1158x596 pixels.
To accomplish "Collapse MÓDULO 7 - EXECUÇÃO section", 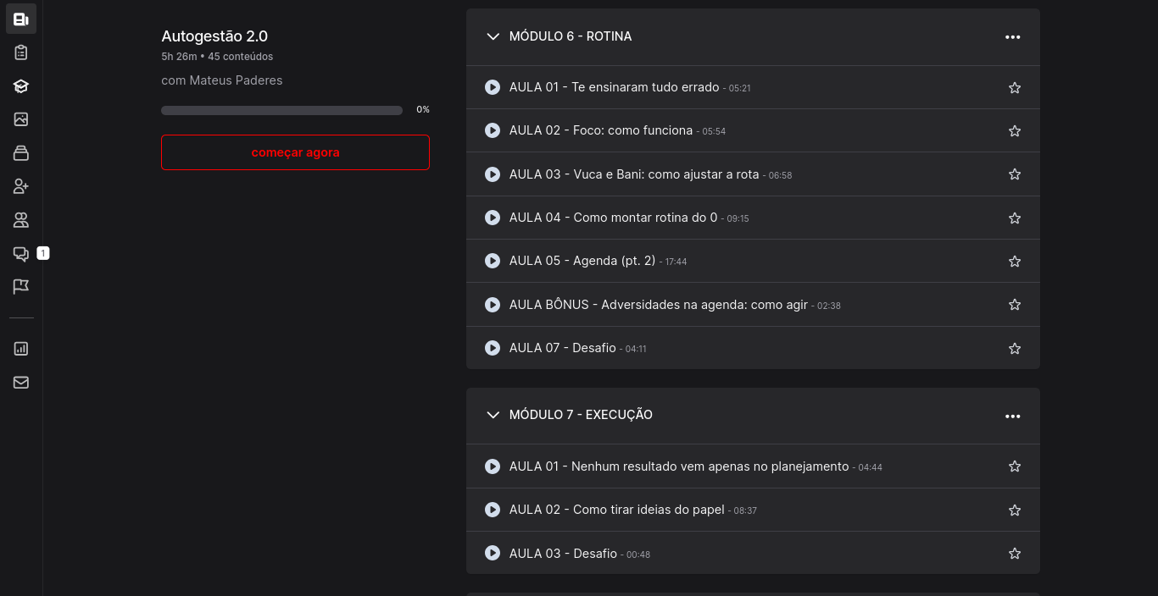I will click(x=493, y=415).
